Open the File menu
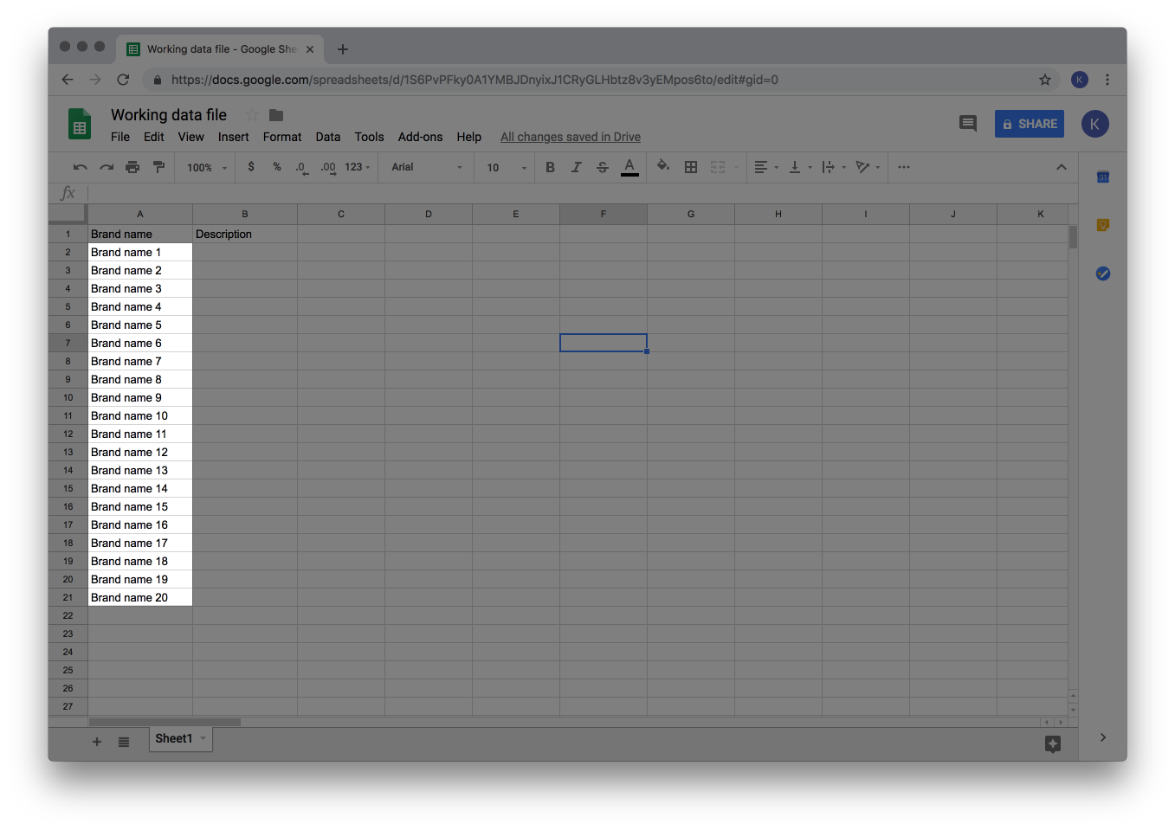Viewport: 1175px width, 830px height. [x=120, y=137]
